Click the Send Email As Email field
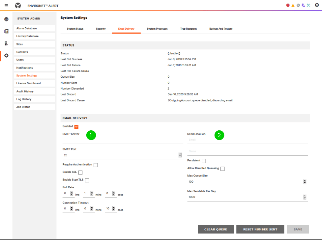Screen dimensions: 322x240 [x=248, y=140]
